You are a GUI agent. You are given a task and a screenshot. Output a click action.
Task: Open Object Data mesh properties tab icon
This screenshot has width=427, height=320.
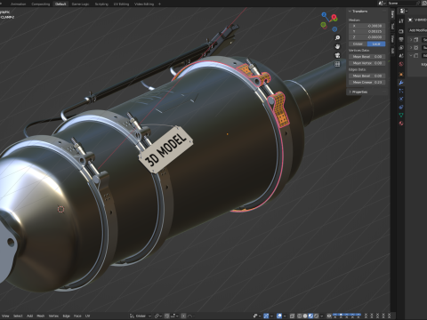coord(401,116)
